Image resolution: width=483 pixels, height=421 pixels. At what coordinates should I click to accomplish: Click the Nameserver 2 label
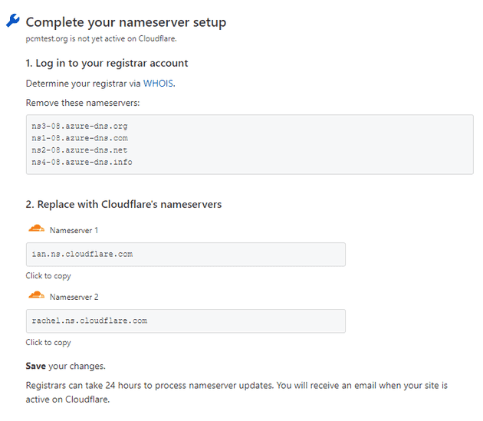click(x=74, y=297)
